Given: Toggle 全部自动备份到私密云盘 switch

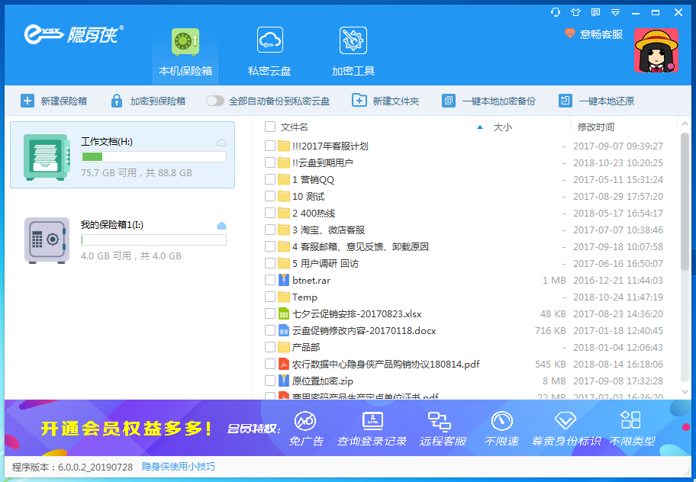Looking at the screenshot, I should pyautogui.click(x=215, y=101).
